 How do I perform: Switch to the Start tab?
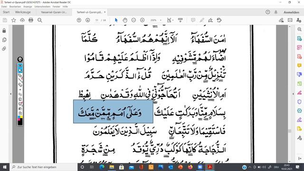pos(6,12)
